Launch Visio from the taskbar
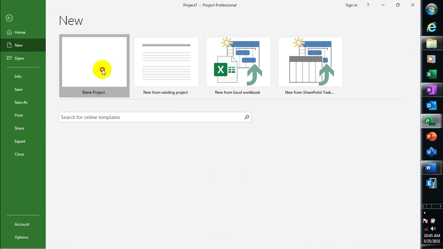 coord(432,152)
